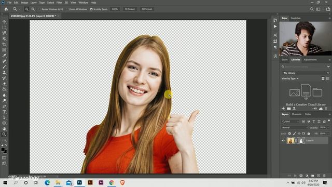Click the foreground color swatch

tap(3, 150)
